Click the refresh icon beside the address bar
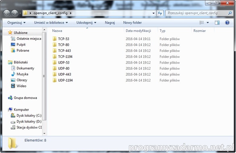 [x=160, y=13]
